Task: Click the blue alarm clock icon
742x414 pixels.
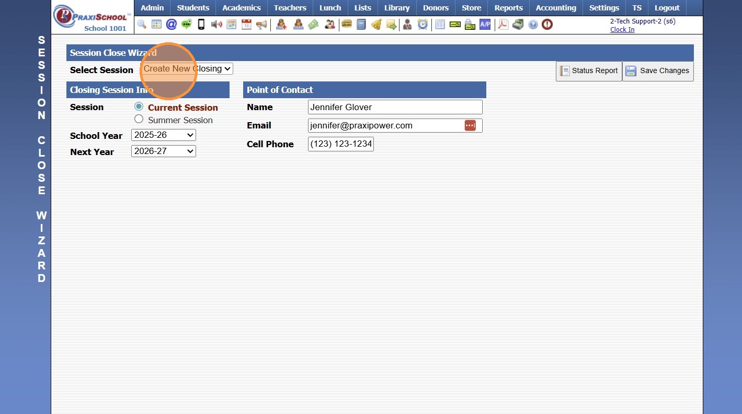Action: point(423,25)
